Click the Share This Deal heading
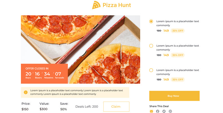The image size is (223, 113). [159, 106]
